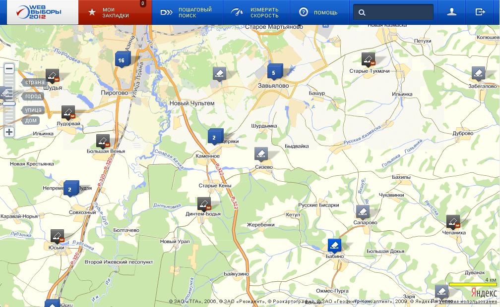The width and height of the screenshot is (500, 307).
Task: Click the Второй Ижевский лесопункт label
Action: click(x=119, y=262)
